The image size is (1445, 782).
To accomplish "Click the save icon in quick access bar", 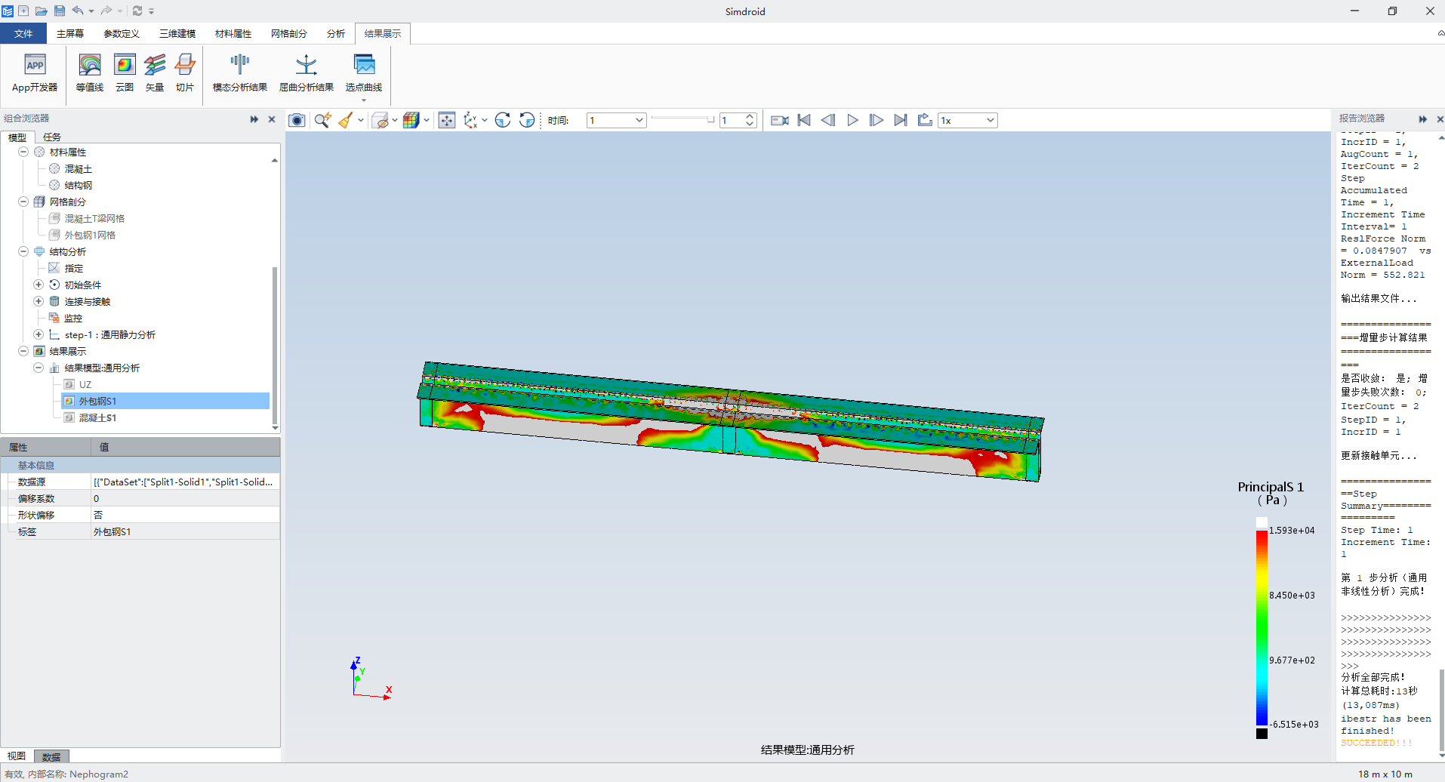I will 60,11.
